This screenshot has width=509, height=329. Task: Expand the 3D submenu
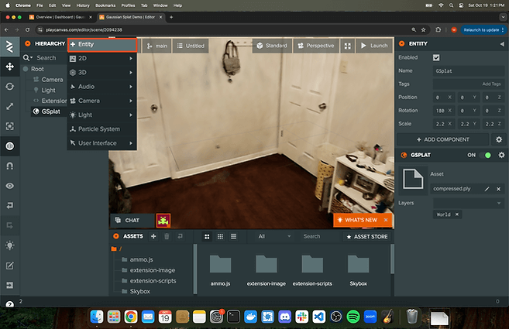pos(102,72)
